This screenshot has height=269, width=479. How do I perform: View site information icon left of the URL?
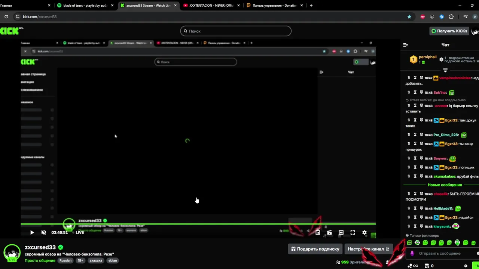17,16
